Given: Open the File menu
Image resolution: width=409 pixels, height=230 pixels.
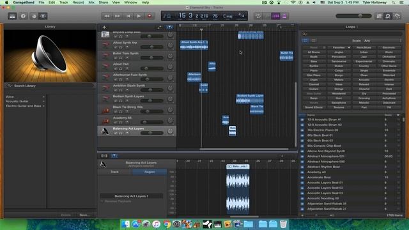Looking at the screenshot, I should tap(41, 3).
